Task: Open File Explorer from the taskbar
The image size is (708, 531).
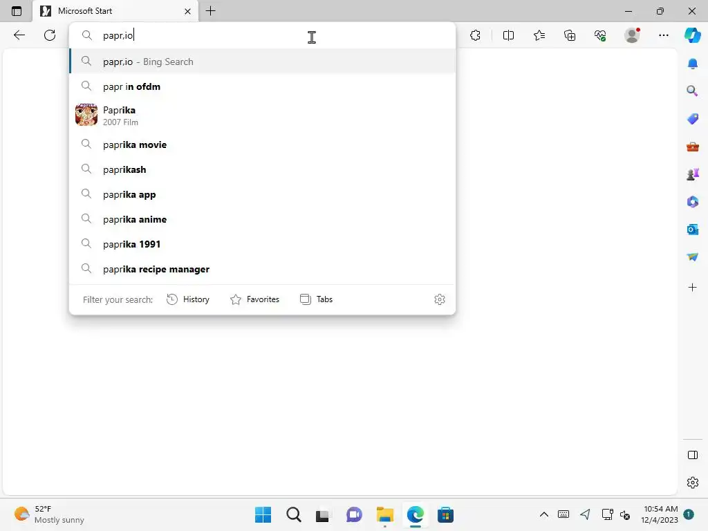Action: pos(384,514)
